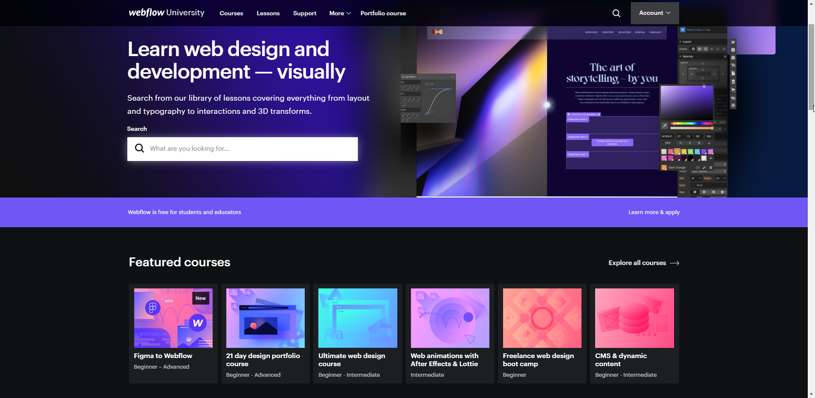Focus the 'What are you looking for' search field
815x398 pixels.
[242, 149]
